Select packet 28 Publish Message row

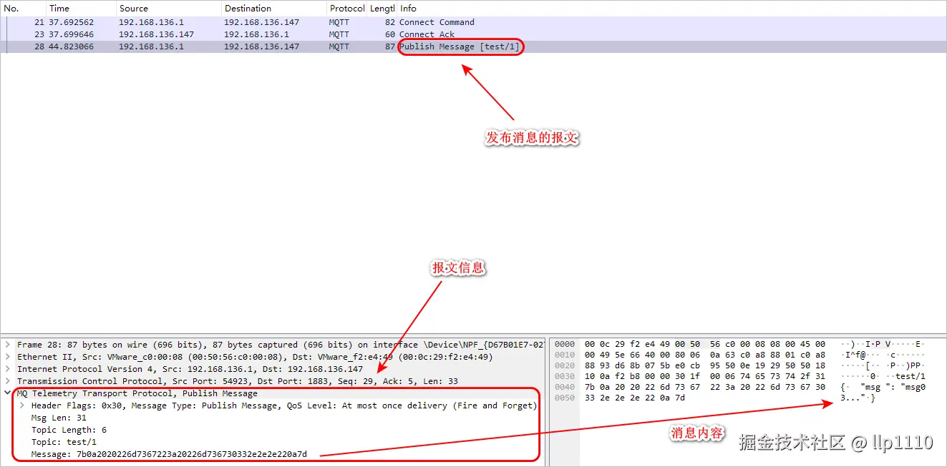click(x=473, y=46)
